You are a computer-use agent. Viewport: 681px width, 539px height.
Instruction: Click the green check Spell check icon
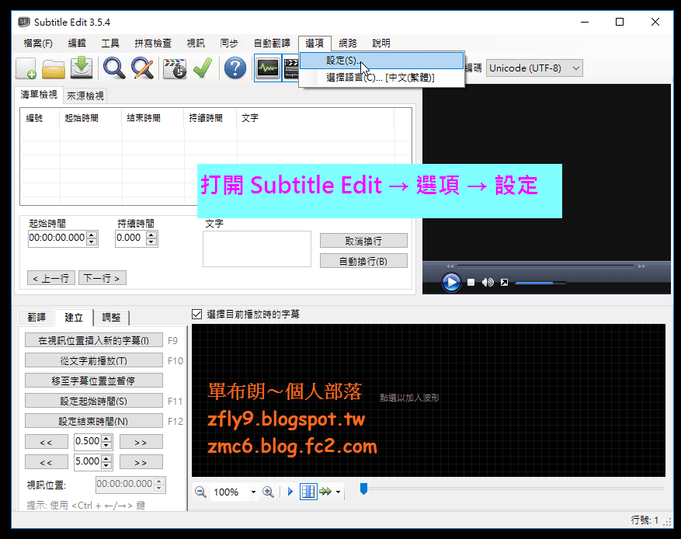tap(203, 68)
